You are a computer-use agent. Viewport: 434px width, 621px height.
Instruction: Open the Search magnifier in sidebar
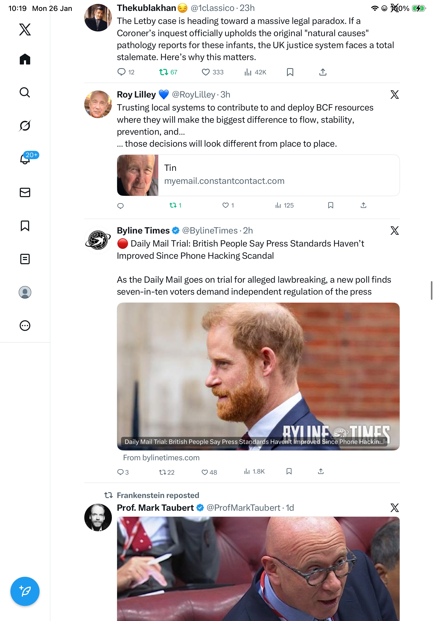(x=25, y=92)
